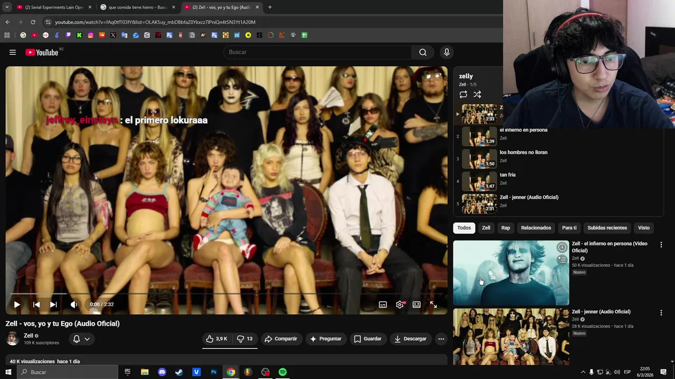Skip to next video in player
Image resolution: width=675 pixels, height=379 pixels.
[53, 304]
